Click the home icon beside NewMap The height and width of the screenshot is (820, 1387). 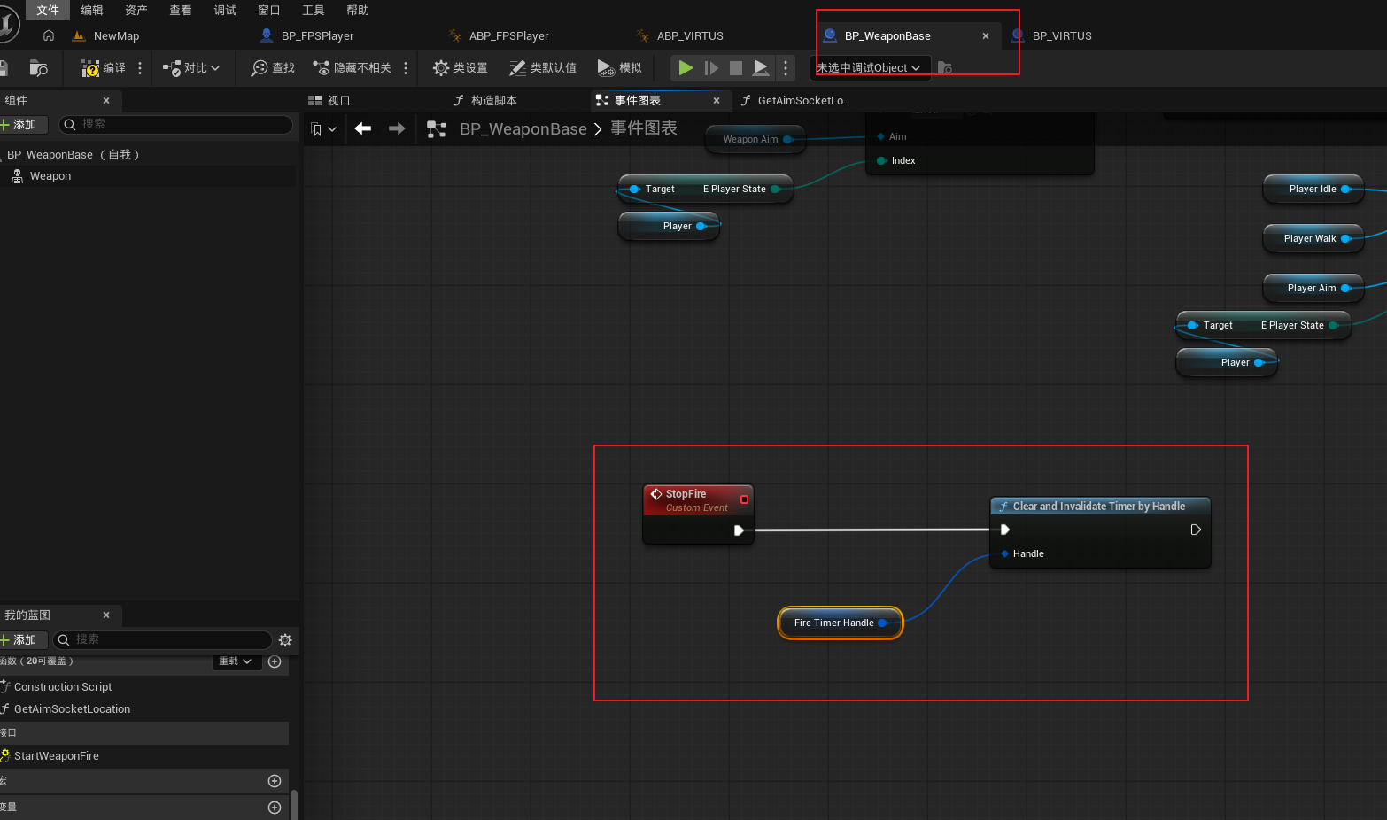(x=49, y=35)
